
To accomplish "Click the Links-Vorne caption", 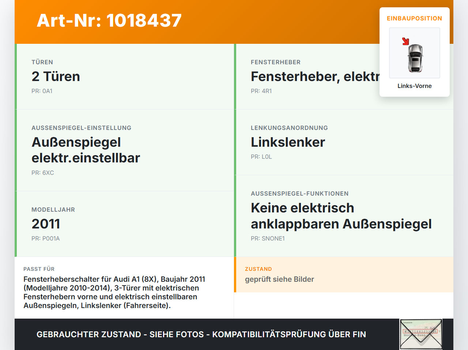I will click(415, 86).
